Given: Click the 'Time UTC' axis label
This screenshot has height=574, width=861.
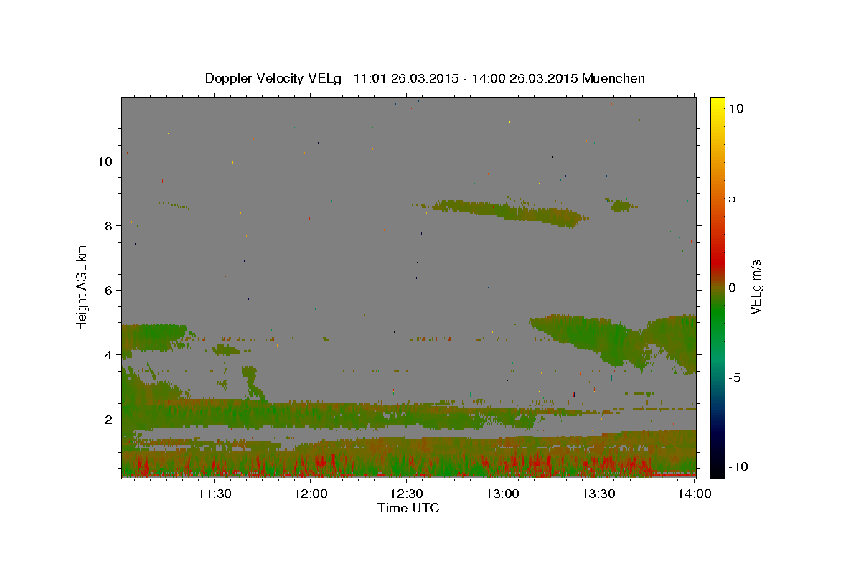Looking at the screenshot, I should pyautogui.click(x=408, y=508).
